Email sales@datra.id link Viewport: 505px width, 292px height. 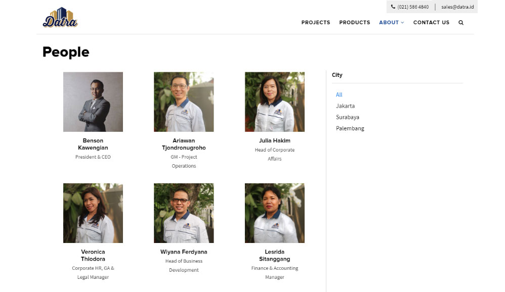click(457, 7)
